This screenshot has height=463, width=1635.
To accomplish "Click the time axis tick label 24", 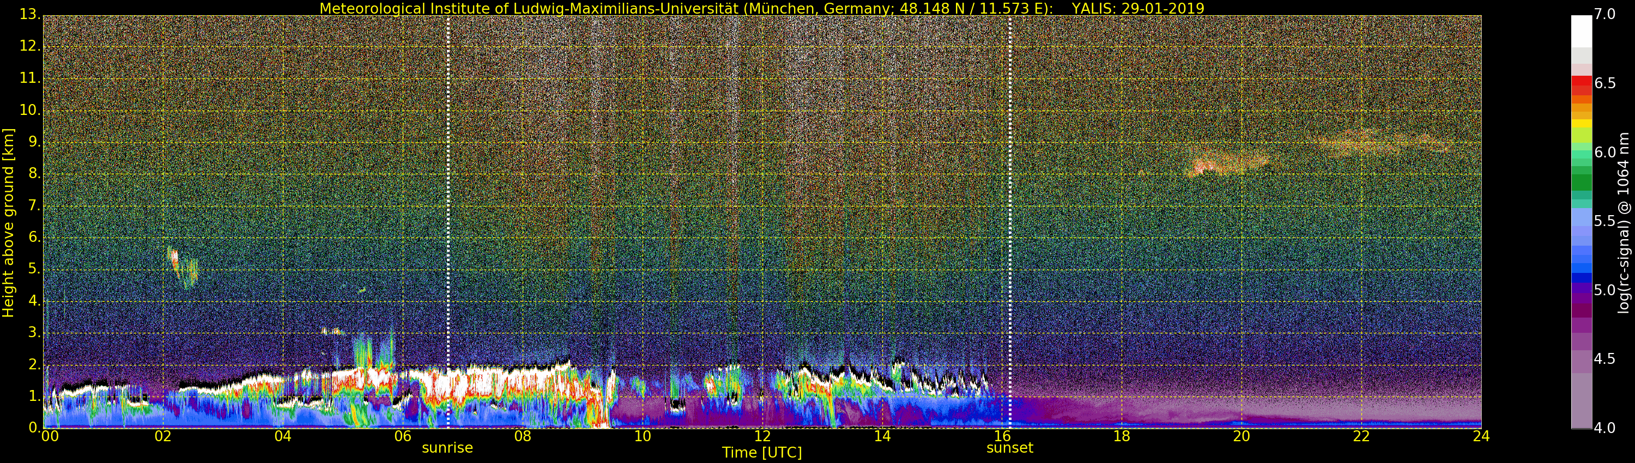I will pyautogui.click(x=1481, y=436).
